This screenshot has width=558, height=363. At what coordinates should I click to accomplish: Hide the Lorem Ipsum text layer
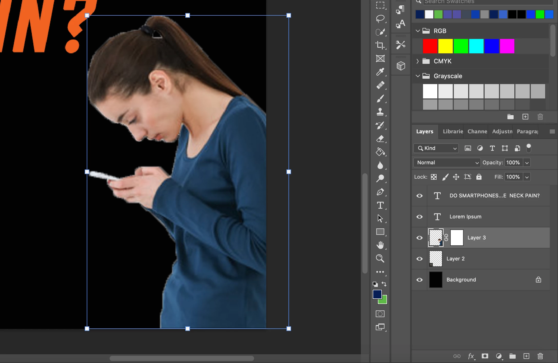[x=419, y=217]
